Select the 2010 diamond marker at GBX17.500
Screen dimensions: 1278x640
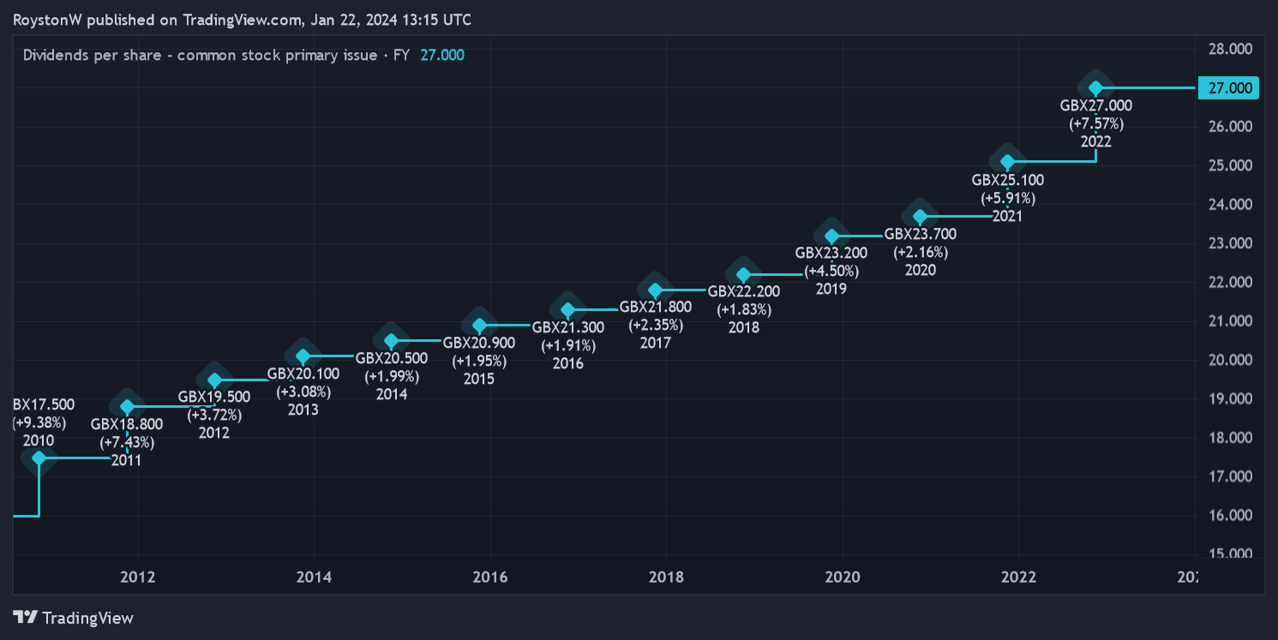(x=39, y=458)
